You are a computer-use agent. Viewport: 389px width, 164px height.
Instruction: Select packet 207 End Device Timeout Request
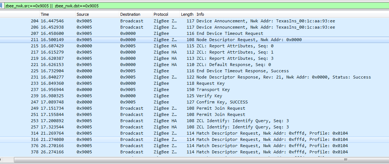coord(194,33)
